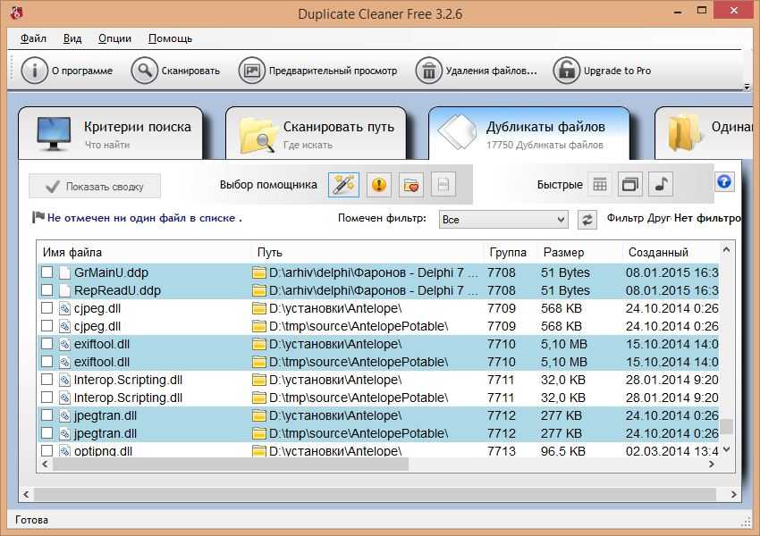Click the file list horizontal scrollbar thumb
The image size is (760, 536).
tap(231, 465)
